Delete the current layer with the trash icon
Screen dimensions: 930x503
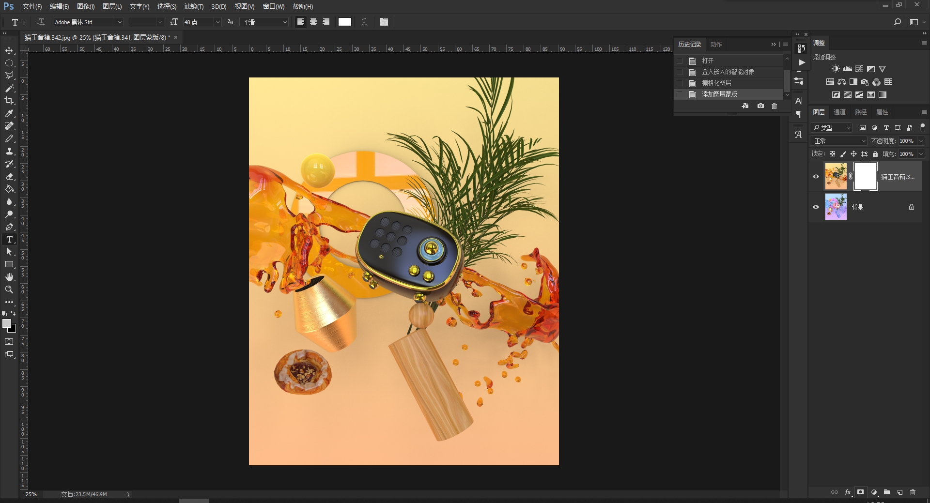(913, 492)
